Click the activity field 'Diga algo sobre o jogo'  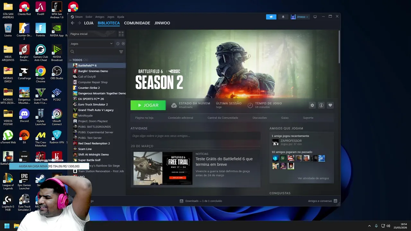pyautogui.click(x=195, y=136)
